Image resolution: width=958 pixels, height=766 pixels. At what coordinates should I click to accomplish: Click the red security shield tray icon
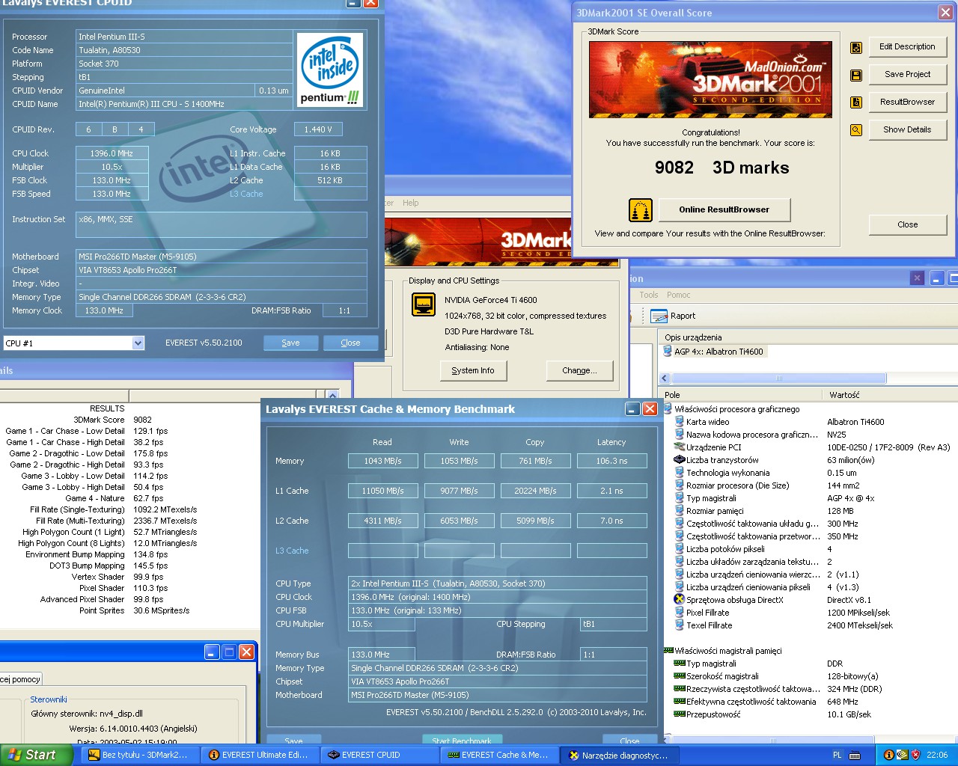point(915,755)
